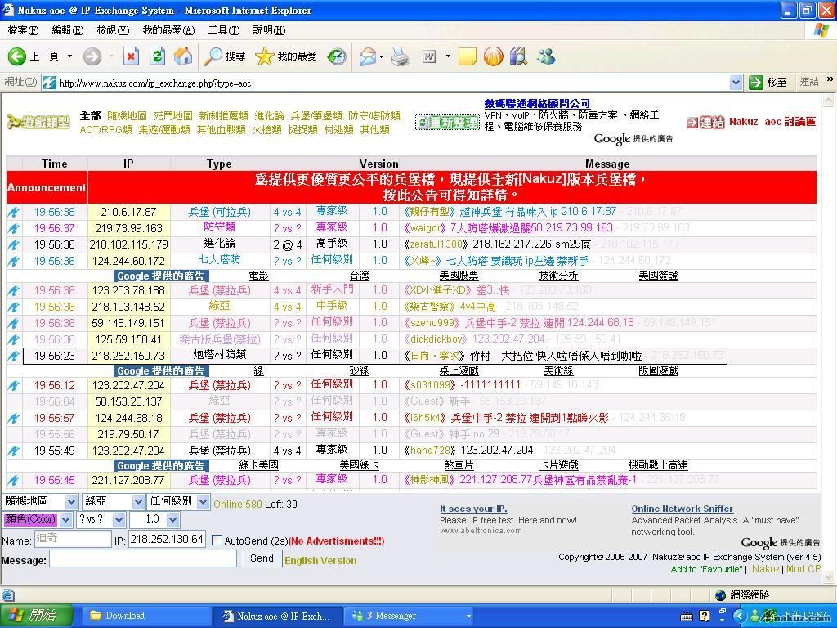
Task: Click the Print icon in toolbar
Action: click(399, 56)
